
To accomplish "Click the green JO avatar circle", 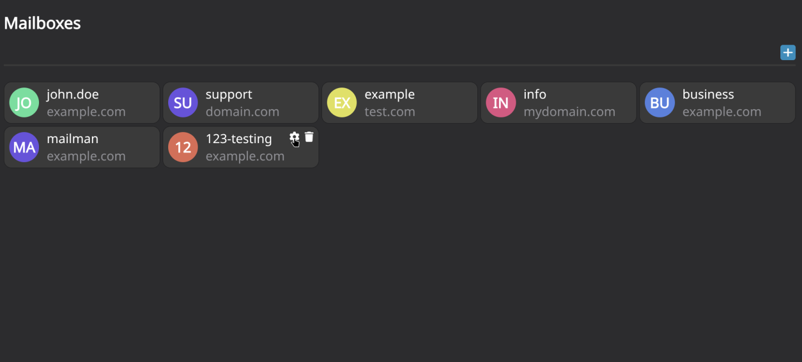I will click(24, 102).
